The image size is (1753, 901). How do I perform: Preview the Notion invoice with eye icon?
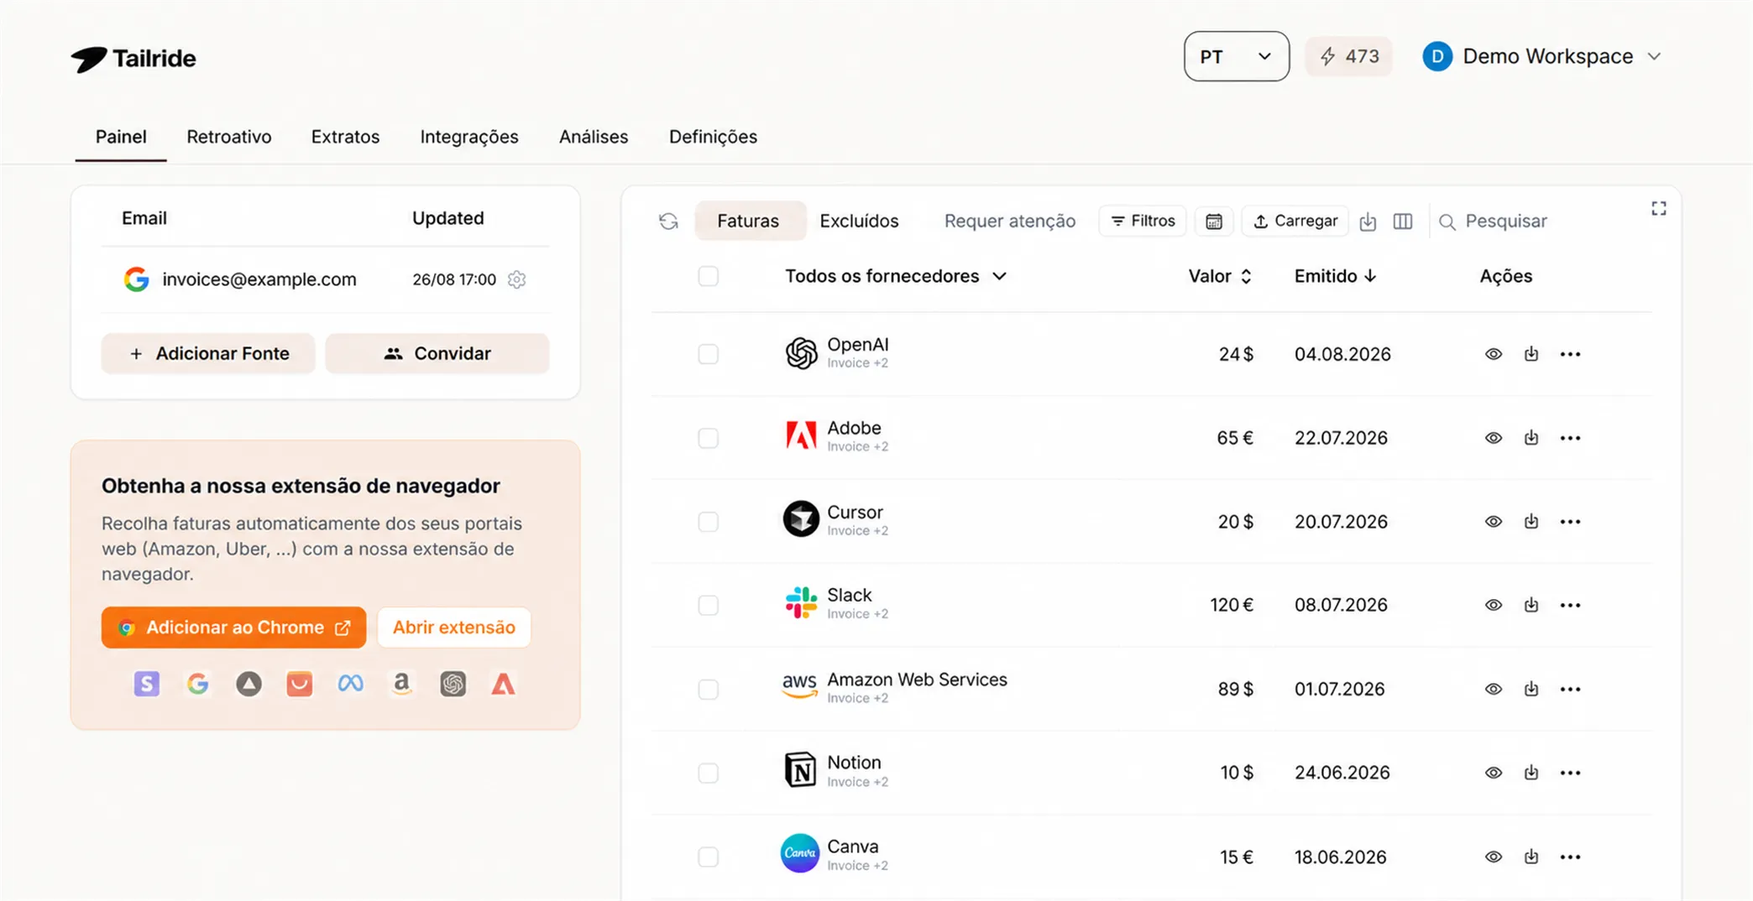[1494, 773]
